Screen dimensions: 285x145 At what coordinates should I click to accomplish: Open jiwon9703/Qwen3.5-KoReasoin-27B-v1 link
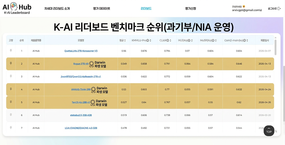click(x=81, y=76)
